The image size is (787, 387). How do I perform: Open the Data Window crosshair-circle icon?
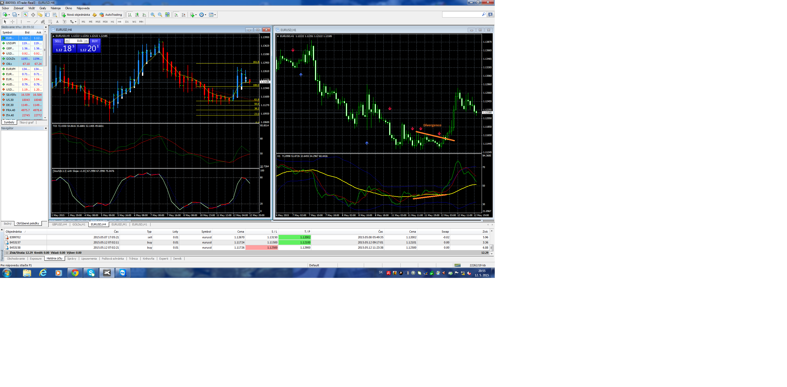(x=33, y=15)
